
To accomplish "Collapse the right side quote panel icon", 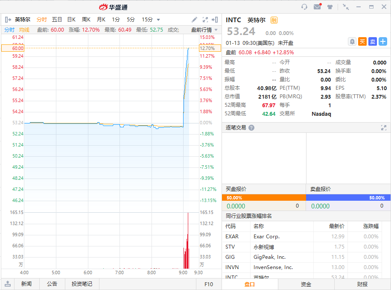I will [215, 20].
